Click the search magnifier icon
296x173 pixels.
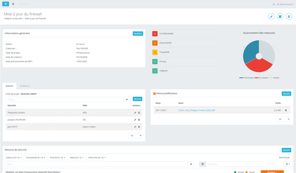coord(13,4)
